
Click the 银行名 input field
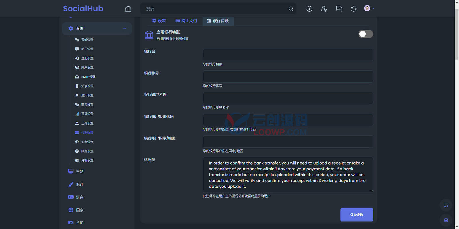pyautogui.click(x=288, y=55)
